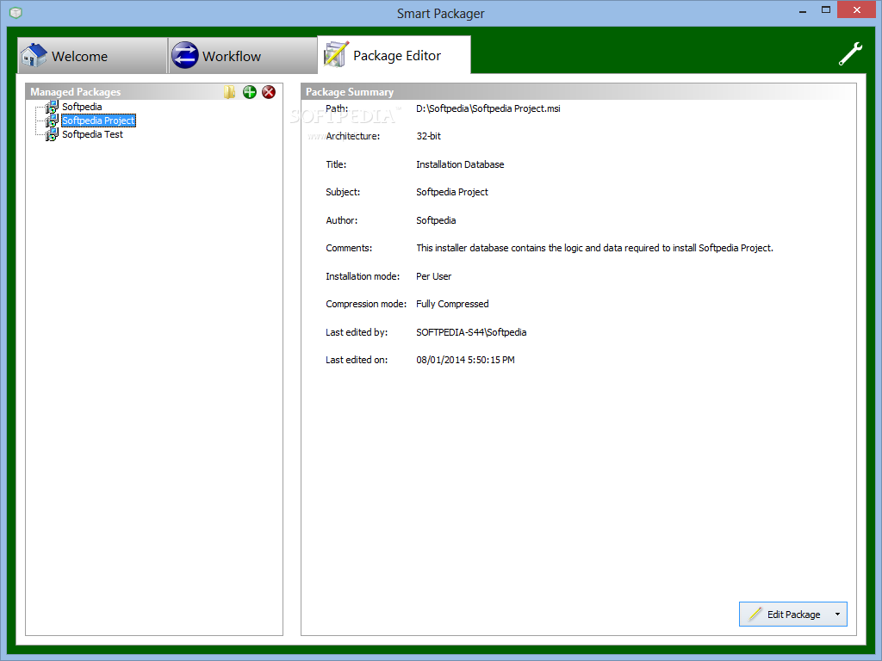Click the Author value Softpedia

coord(436,220)
